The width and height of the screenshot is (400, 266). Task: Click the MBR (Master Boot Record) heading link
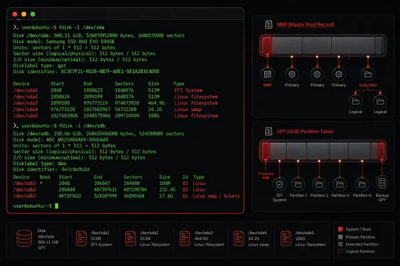point(305,25)
